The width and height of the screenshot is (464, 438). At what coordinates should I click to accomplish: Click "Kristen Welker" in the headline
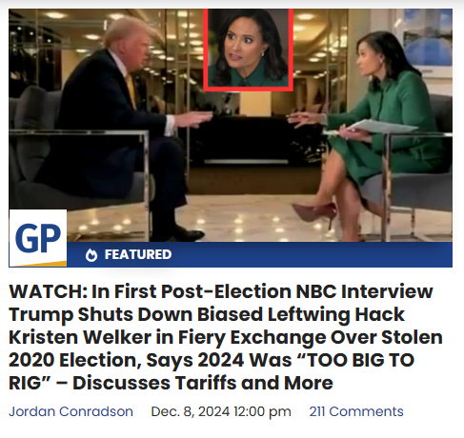point(80,337)
